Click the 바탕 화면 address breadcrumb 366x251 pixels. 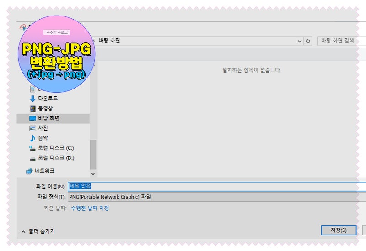[x=109, y=41]
